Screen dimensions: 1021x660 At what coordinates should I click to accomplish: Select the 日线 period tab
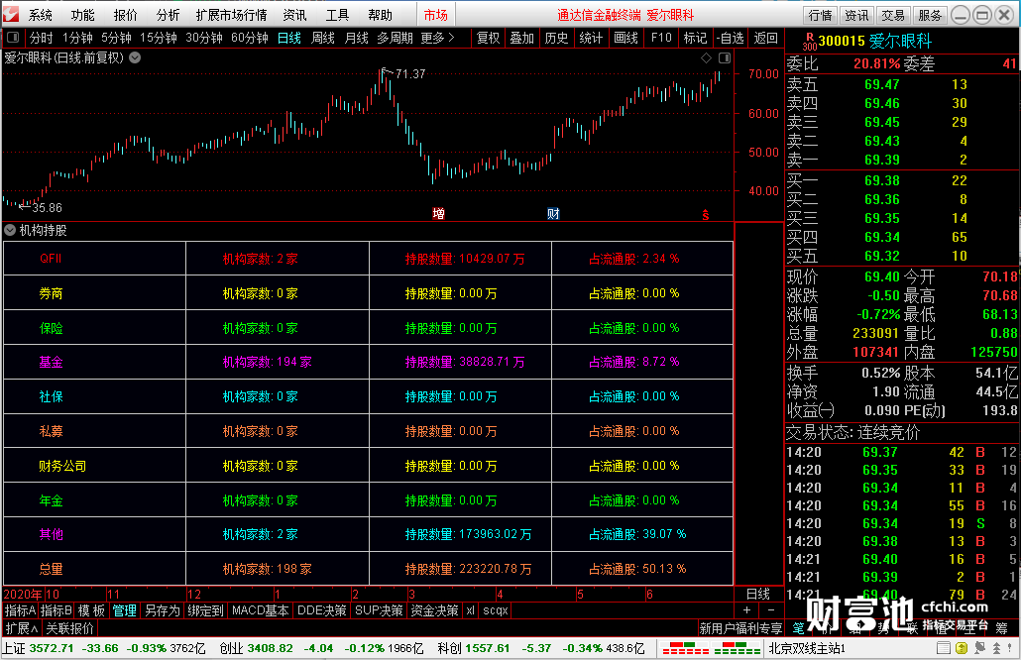tap(289, 38)
